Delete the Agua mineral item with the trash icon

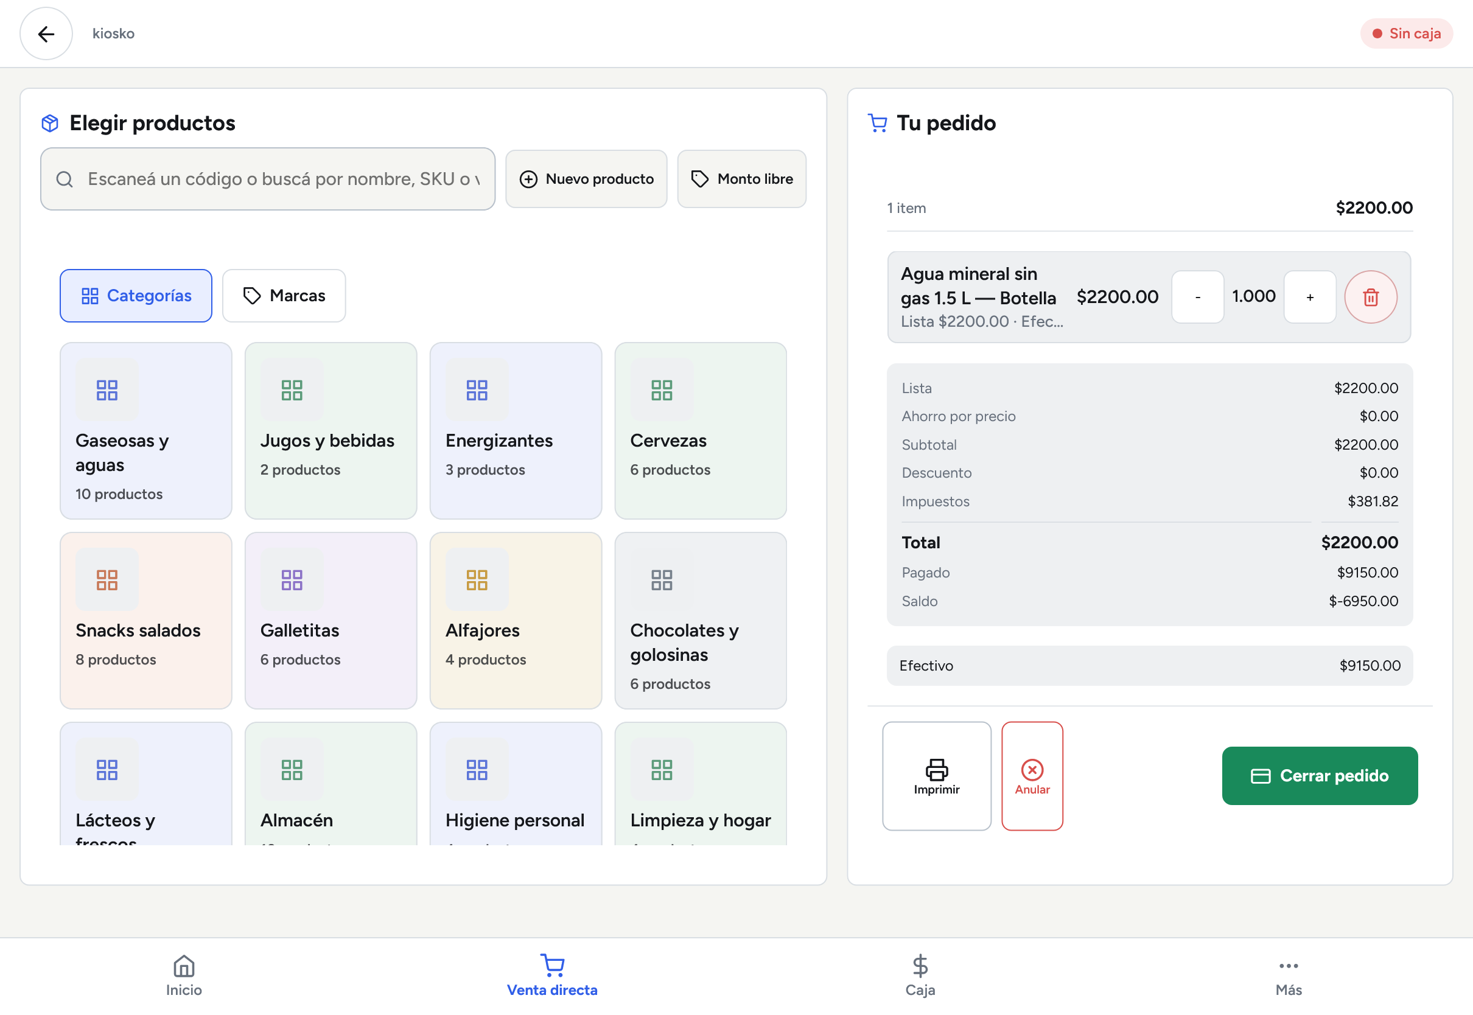coord(1371,297)
